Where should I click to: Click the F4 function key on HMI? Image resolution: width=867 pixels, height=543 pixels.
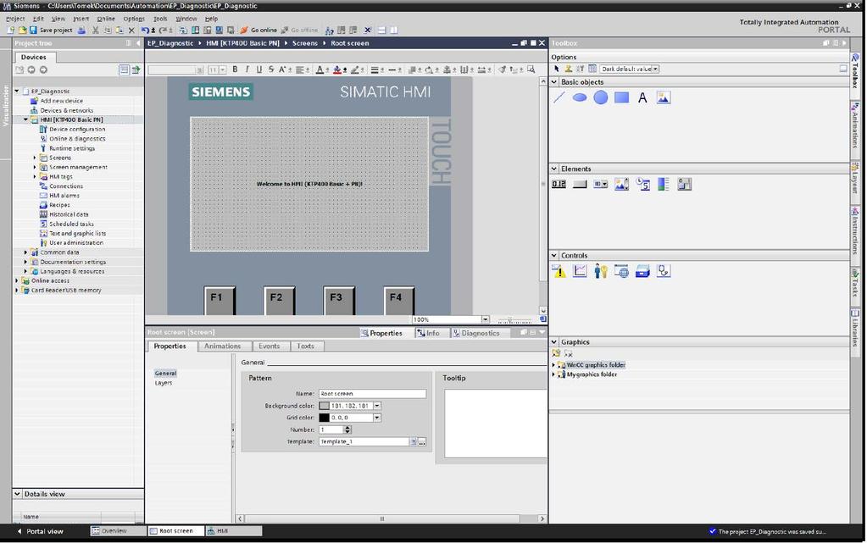point(398,301)
